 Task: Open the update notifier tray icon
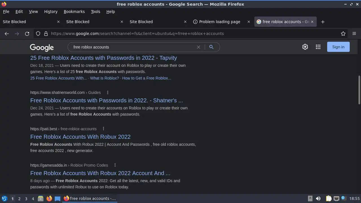pos(344,198)
